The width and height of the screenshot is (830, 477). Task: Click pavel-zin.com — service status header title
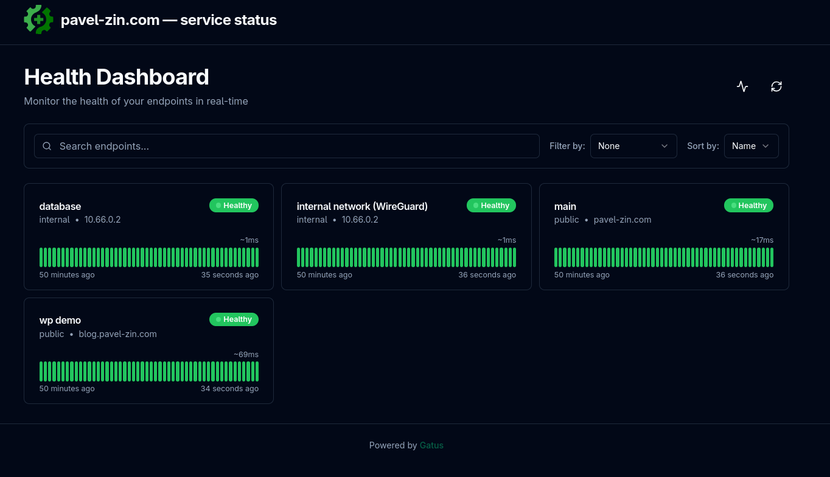coord(169,20)
